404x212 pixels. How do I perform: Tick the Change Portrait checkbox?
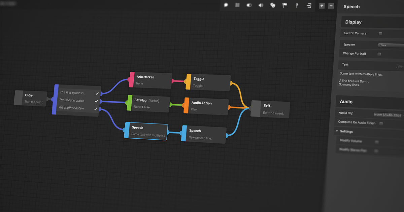pyautogui.click(x=379, y=54)
